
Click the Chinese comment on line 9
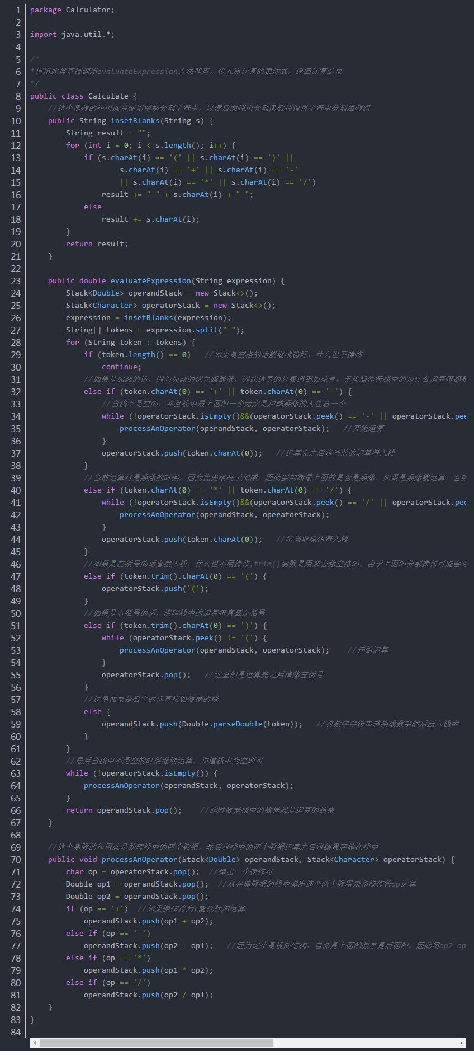click(209, 108)
